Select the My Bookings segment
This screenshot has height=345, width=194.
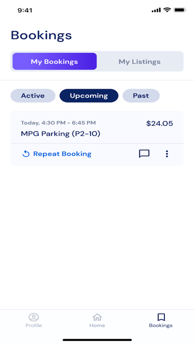pos(54,61)
